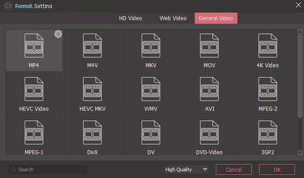Open MP4 settings gear icon
The height and width of the screenshot is (178, 304).
click(58, 34)
